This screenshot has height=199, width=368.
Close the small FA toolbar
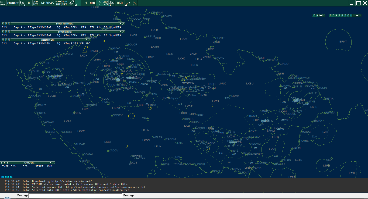click(324, 15)
